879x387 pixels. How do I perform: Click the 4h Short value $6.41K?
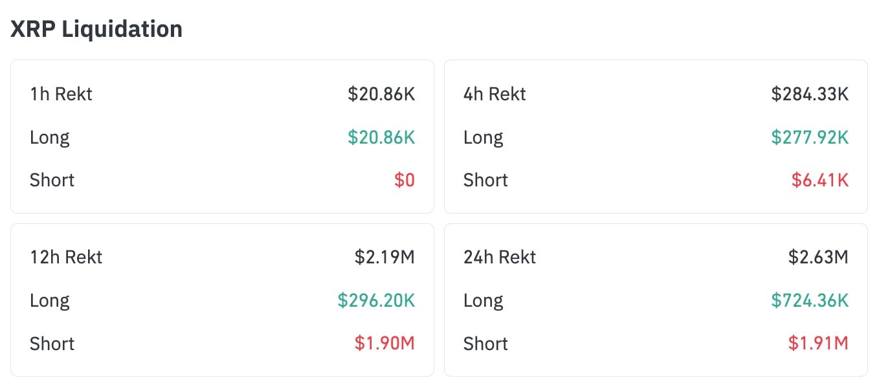(x=819, y=180)
